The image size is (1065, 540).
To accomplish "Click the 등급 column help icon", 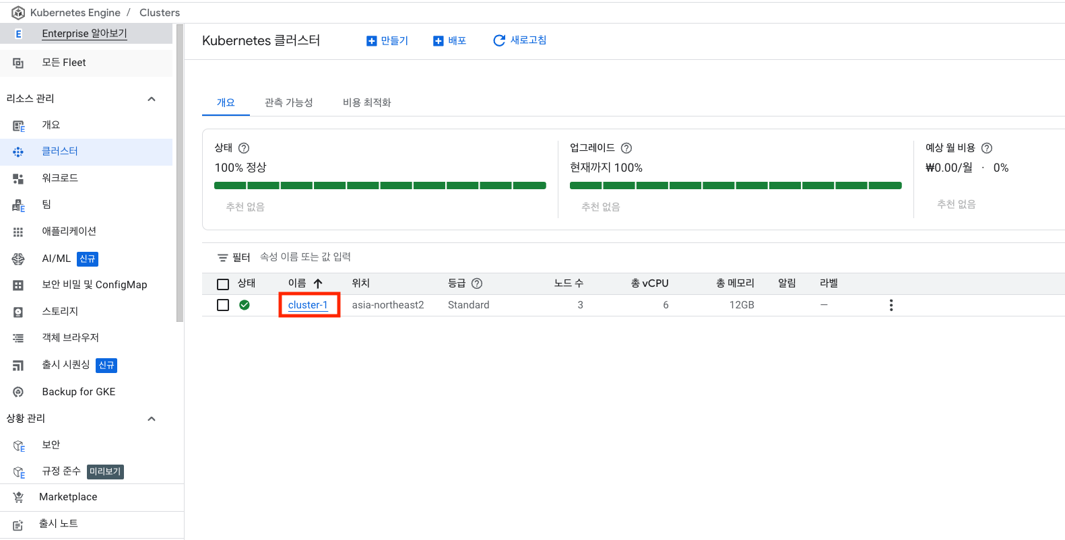I will [477, 283].
